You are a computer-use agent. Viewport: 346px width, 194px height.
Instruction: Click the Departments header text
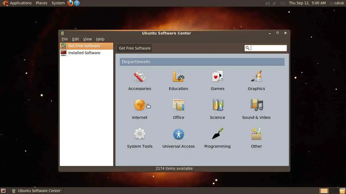click(136, 62)
